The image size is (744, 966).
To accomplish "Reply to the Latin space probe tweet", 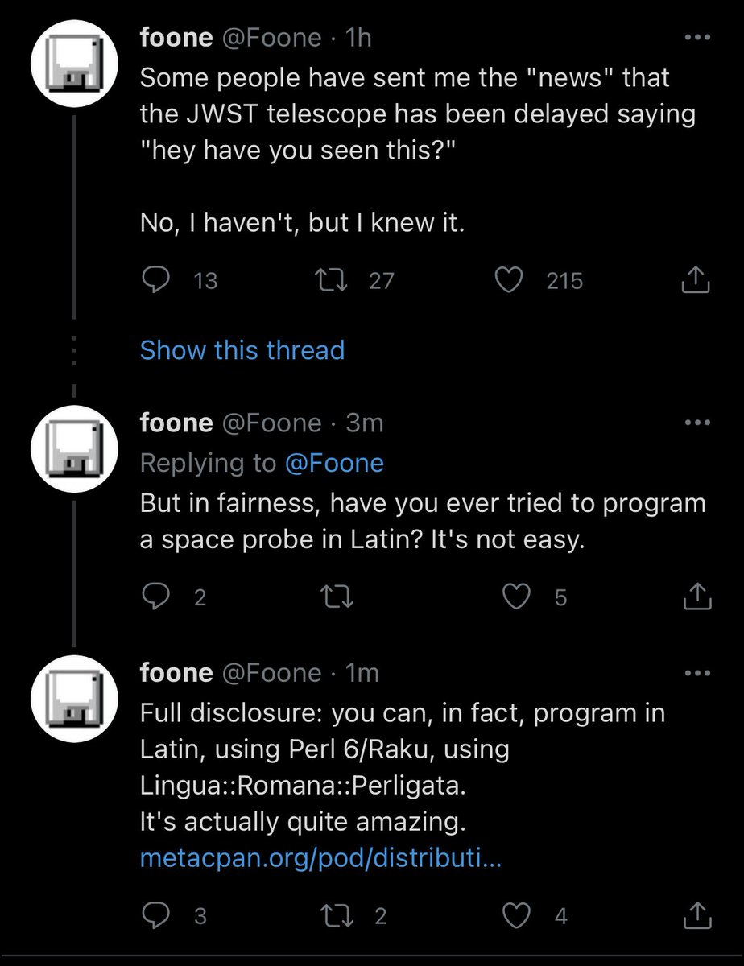I will (x=155, y=597).
